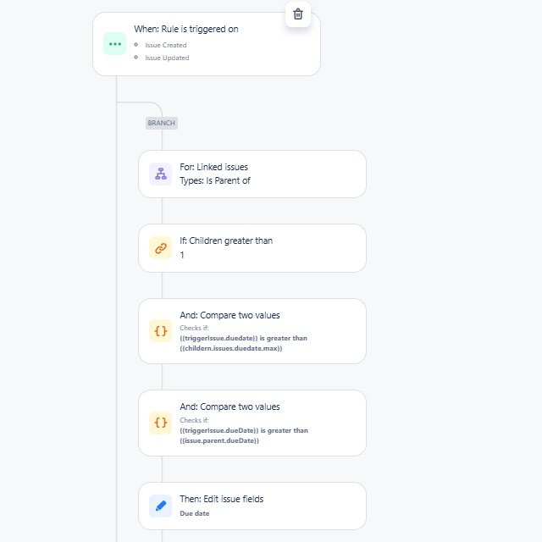Select the BRANCH label

click(x=162, y=123)
